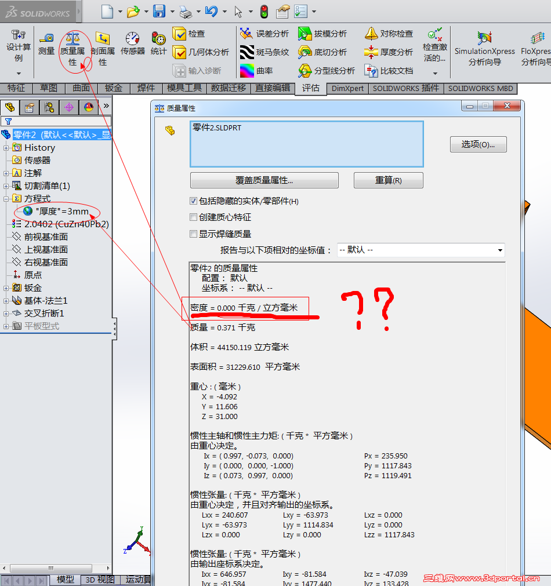Expand the 基体-法兰1 feature node
This screenshot has height=586, width=551.
6,301
